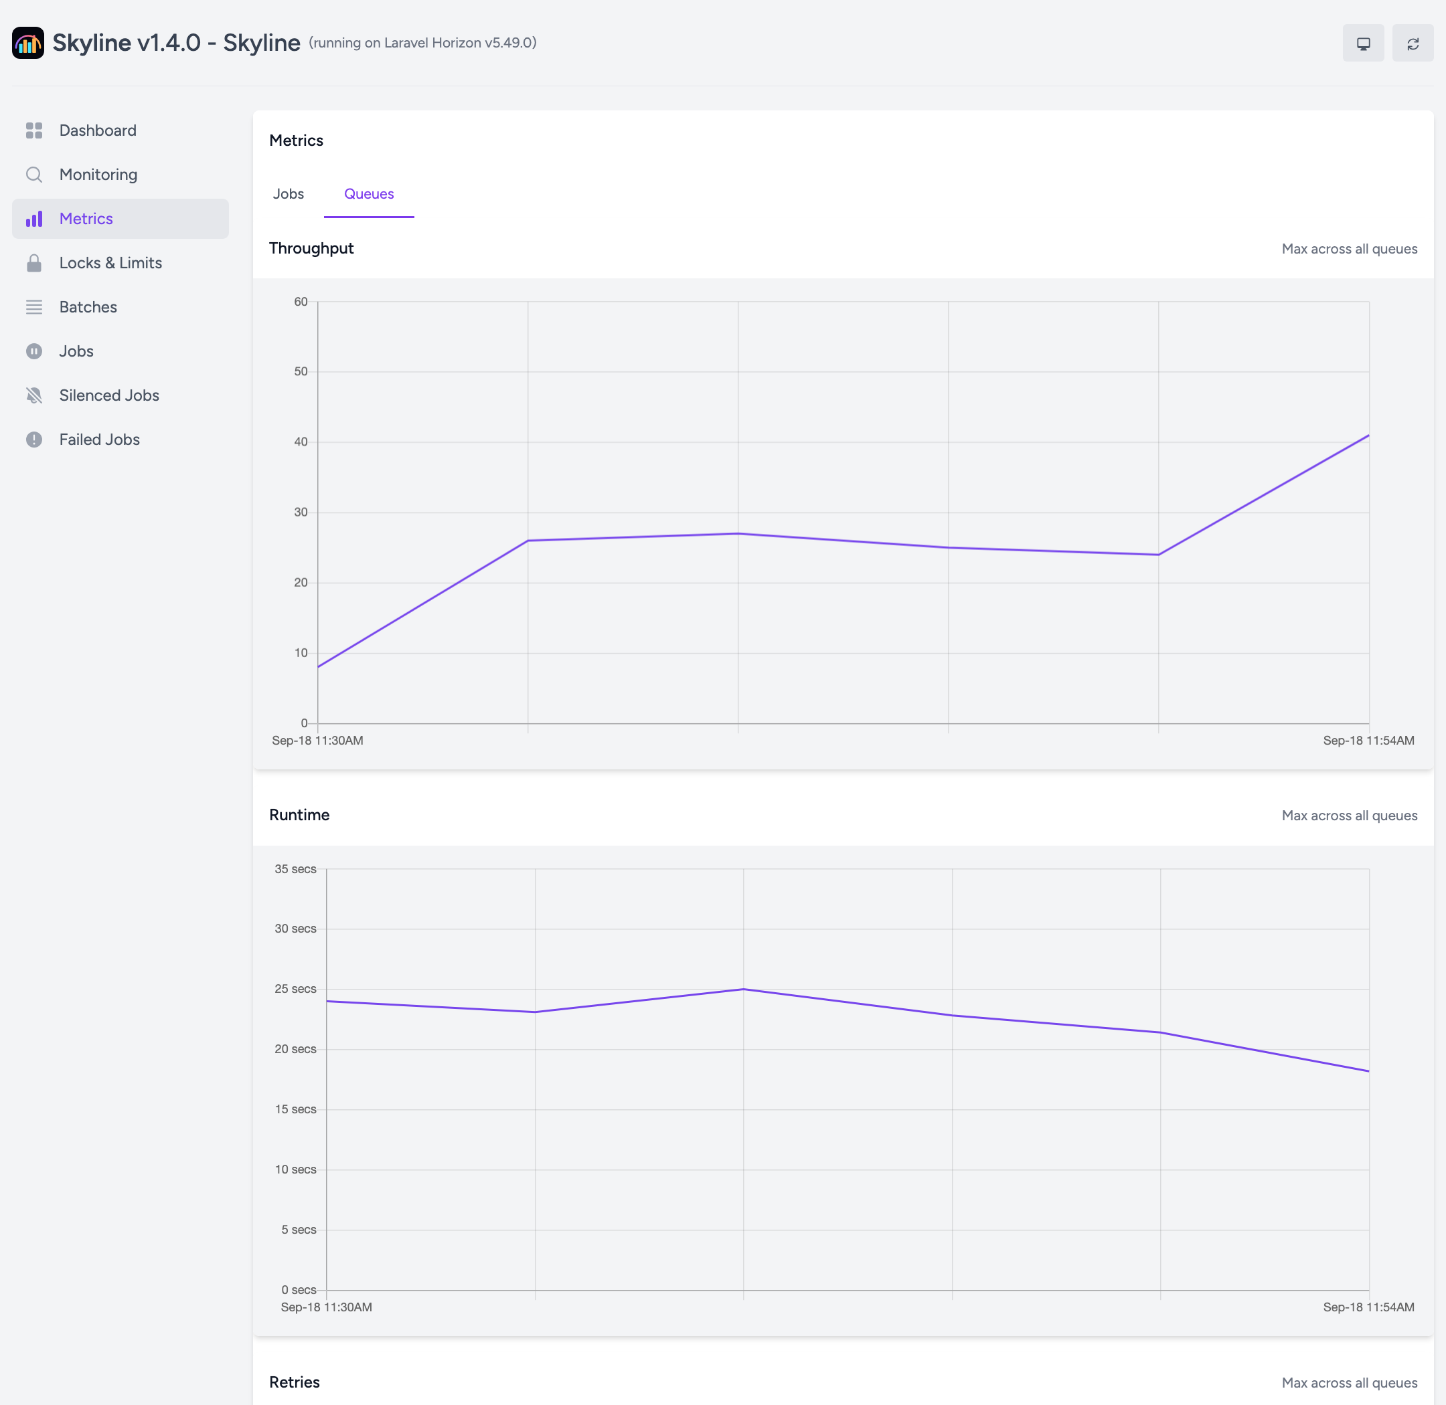
Task: Click the Runtime section heading
Action: pos(299,816)
